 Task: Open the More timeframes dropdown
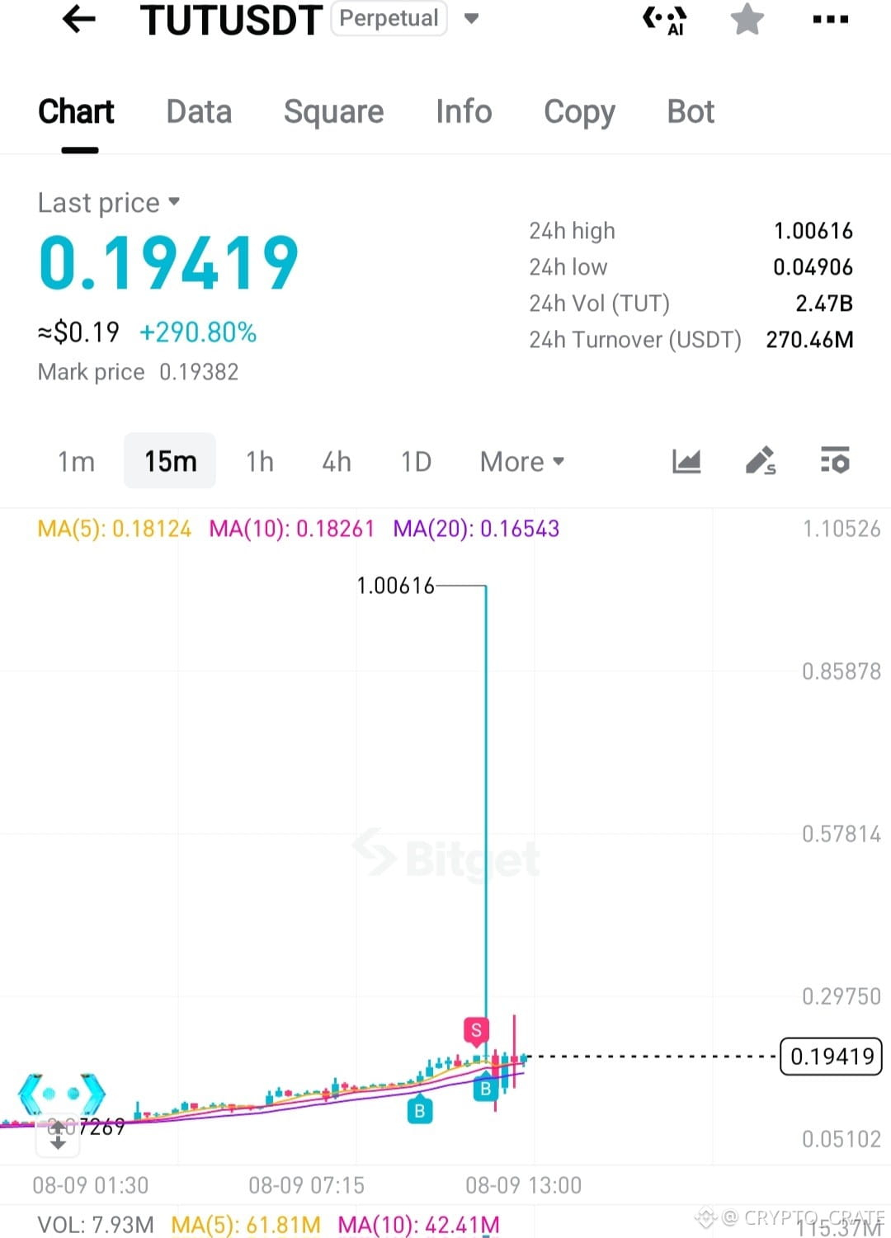pyautogui.click(x=522, y=461)
